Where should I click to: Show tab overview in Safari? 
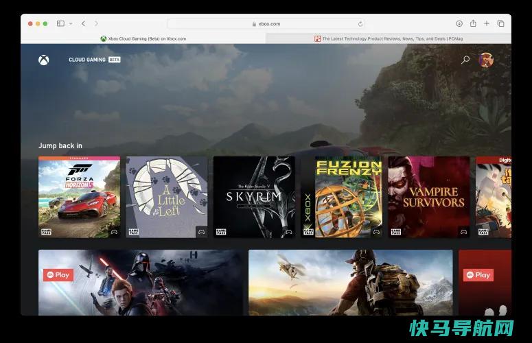coord(501,23)
